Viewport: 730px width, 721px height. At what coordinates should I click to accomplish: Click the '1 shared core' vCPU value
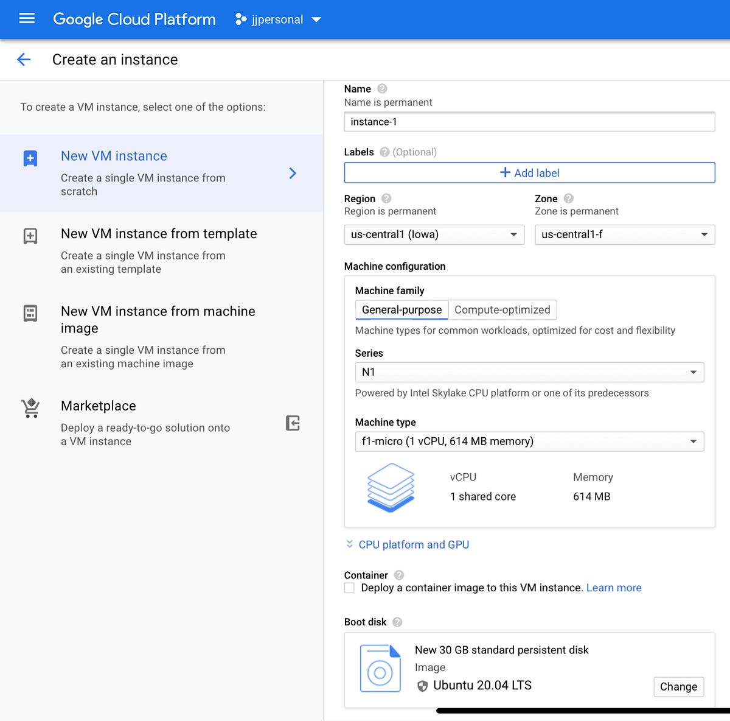(483, 497)
